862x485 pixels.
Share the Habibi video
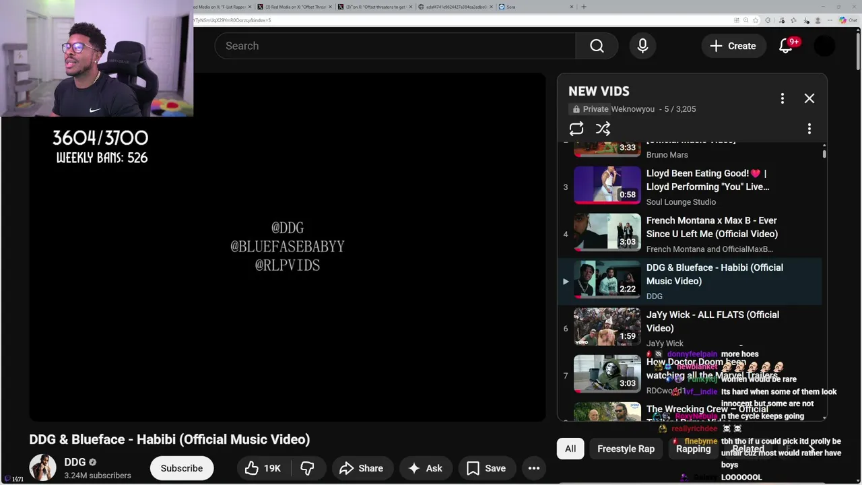(x=361, y=468)
